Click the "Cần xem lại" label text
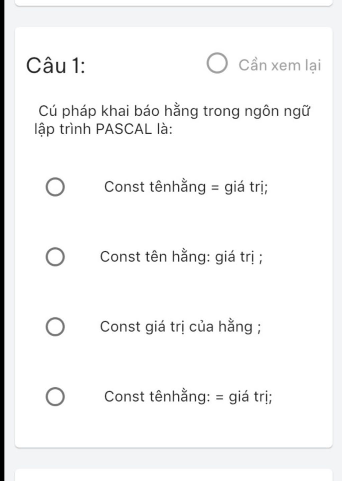The image size is (342, 481). coord(280,65)
